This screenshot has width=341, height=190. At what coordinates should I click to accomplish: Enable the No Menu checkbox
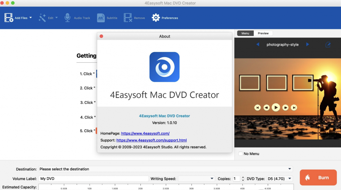click(x=240, y=154)
